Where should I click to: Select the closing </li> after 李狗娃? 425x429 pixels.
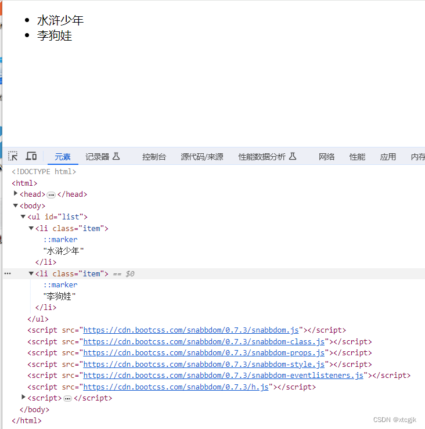46,308
